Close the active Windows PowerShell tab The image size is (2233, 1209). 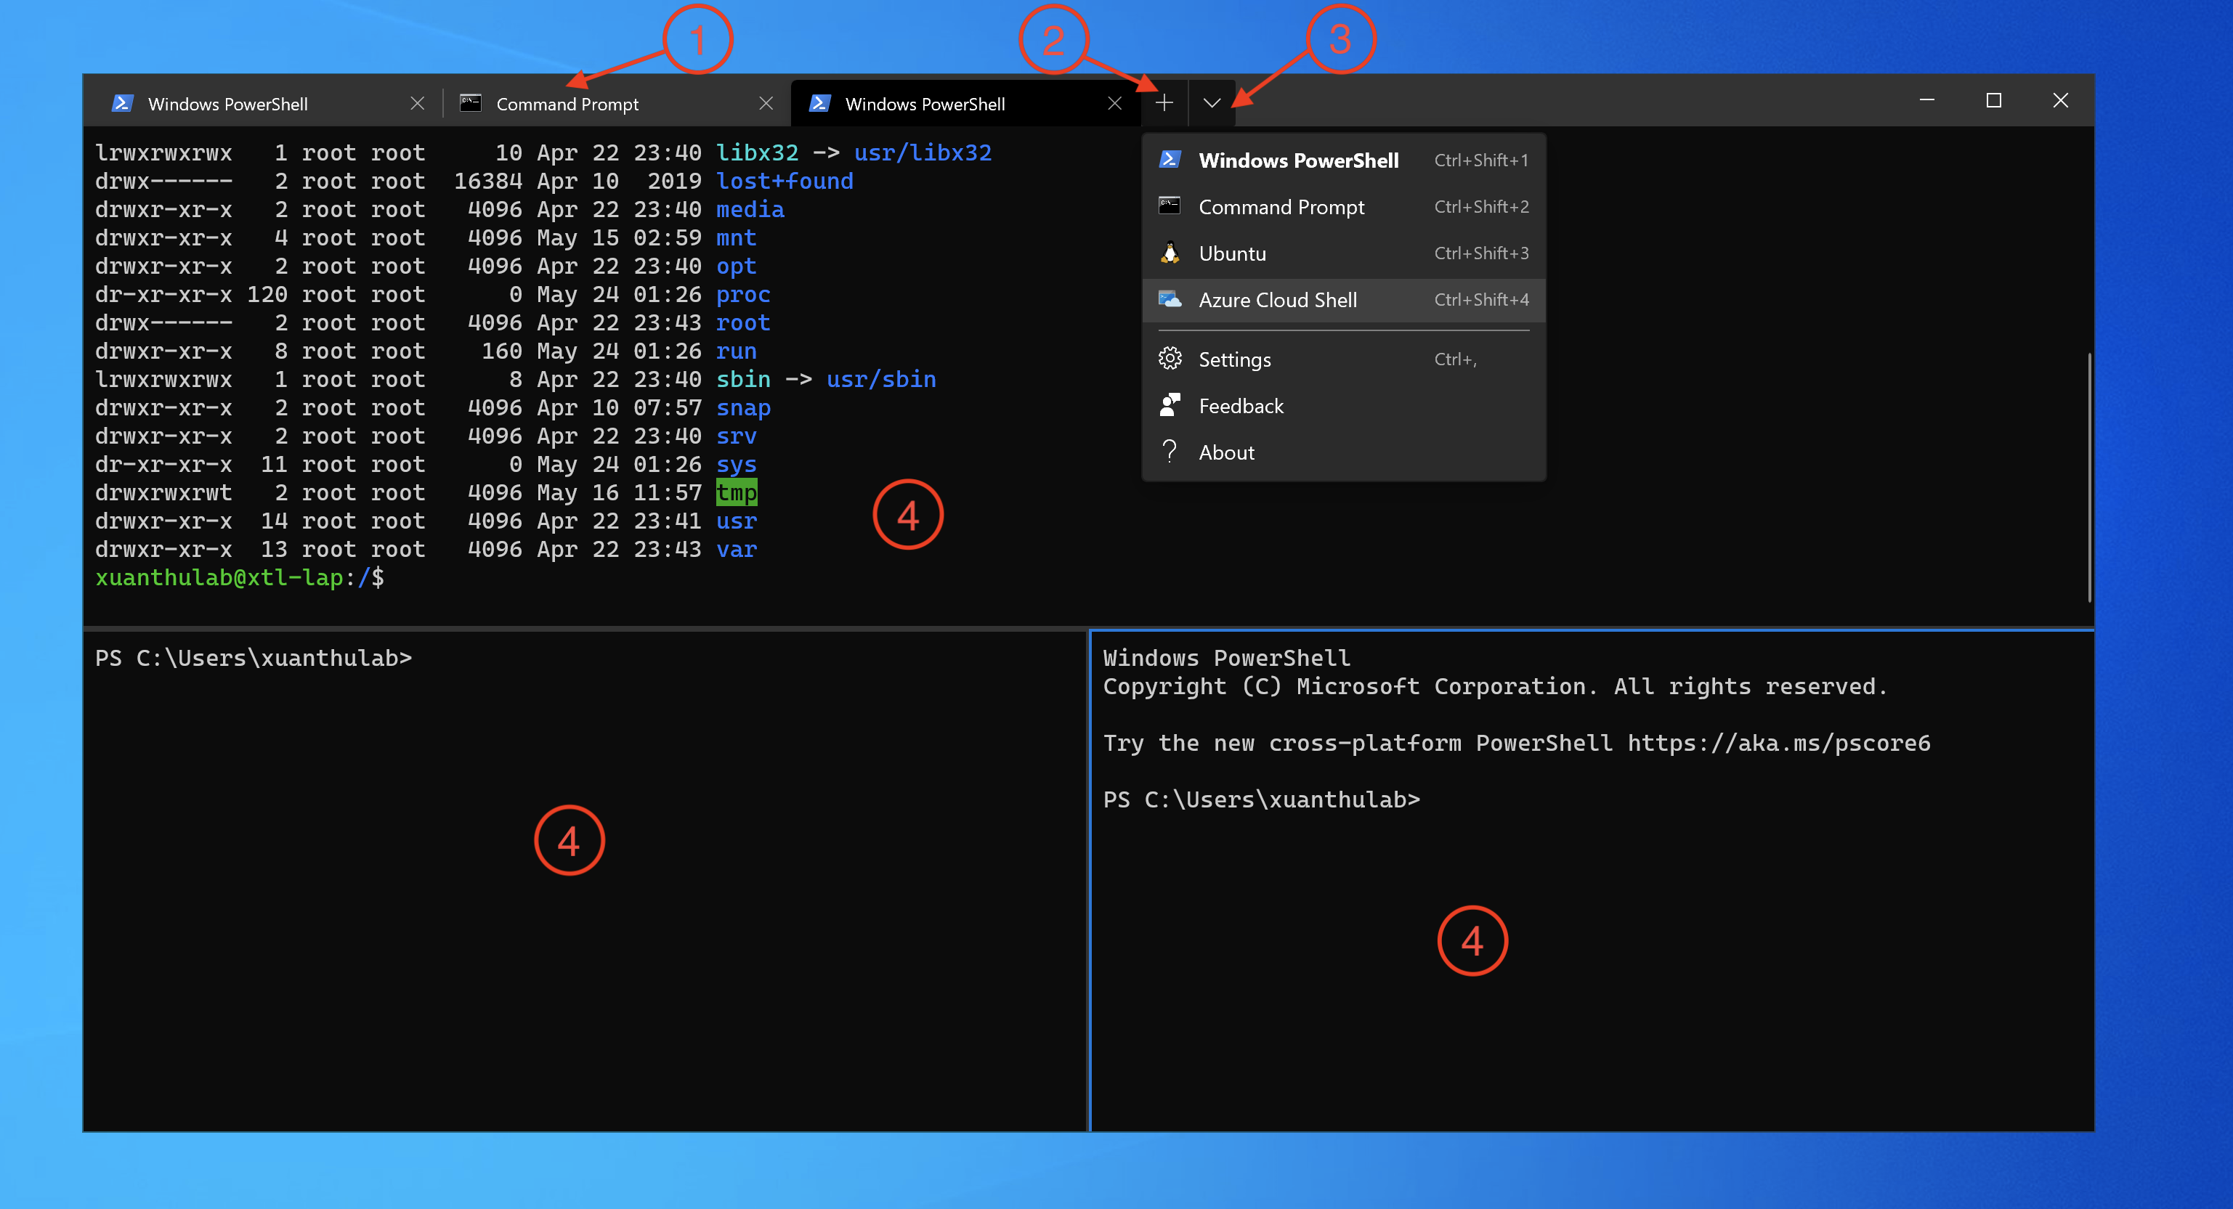tap(1115, 104)
